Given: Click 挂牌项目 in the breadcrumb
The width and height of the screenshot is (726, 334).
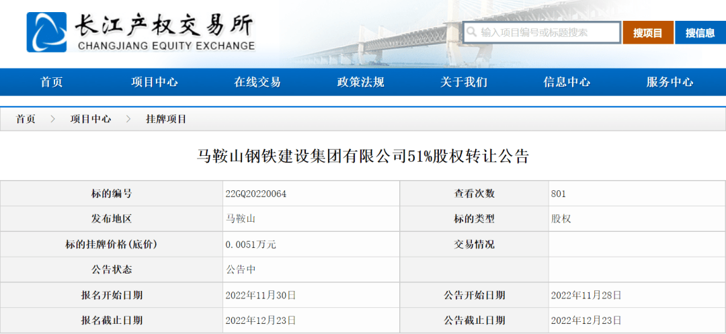Looking at the screenshot, I should tap(166, 119).
